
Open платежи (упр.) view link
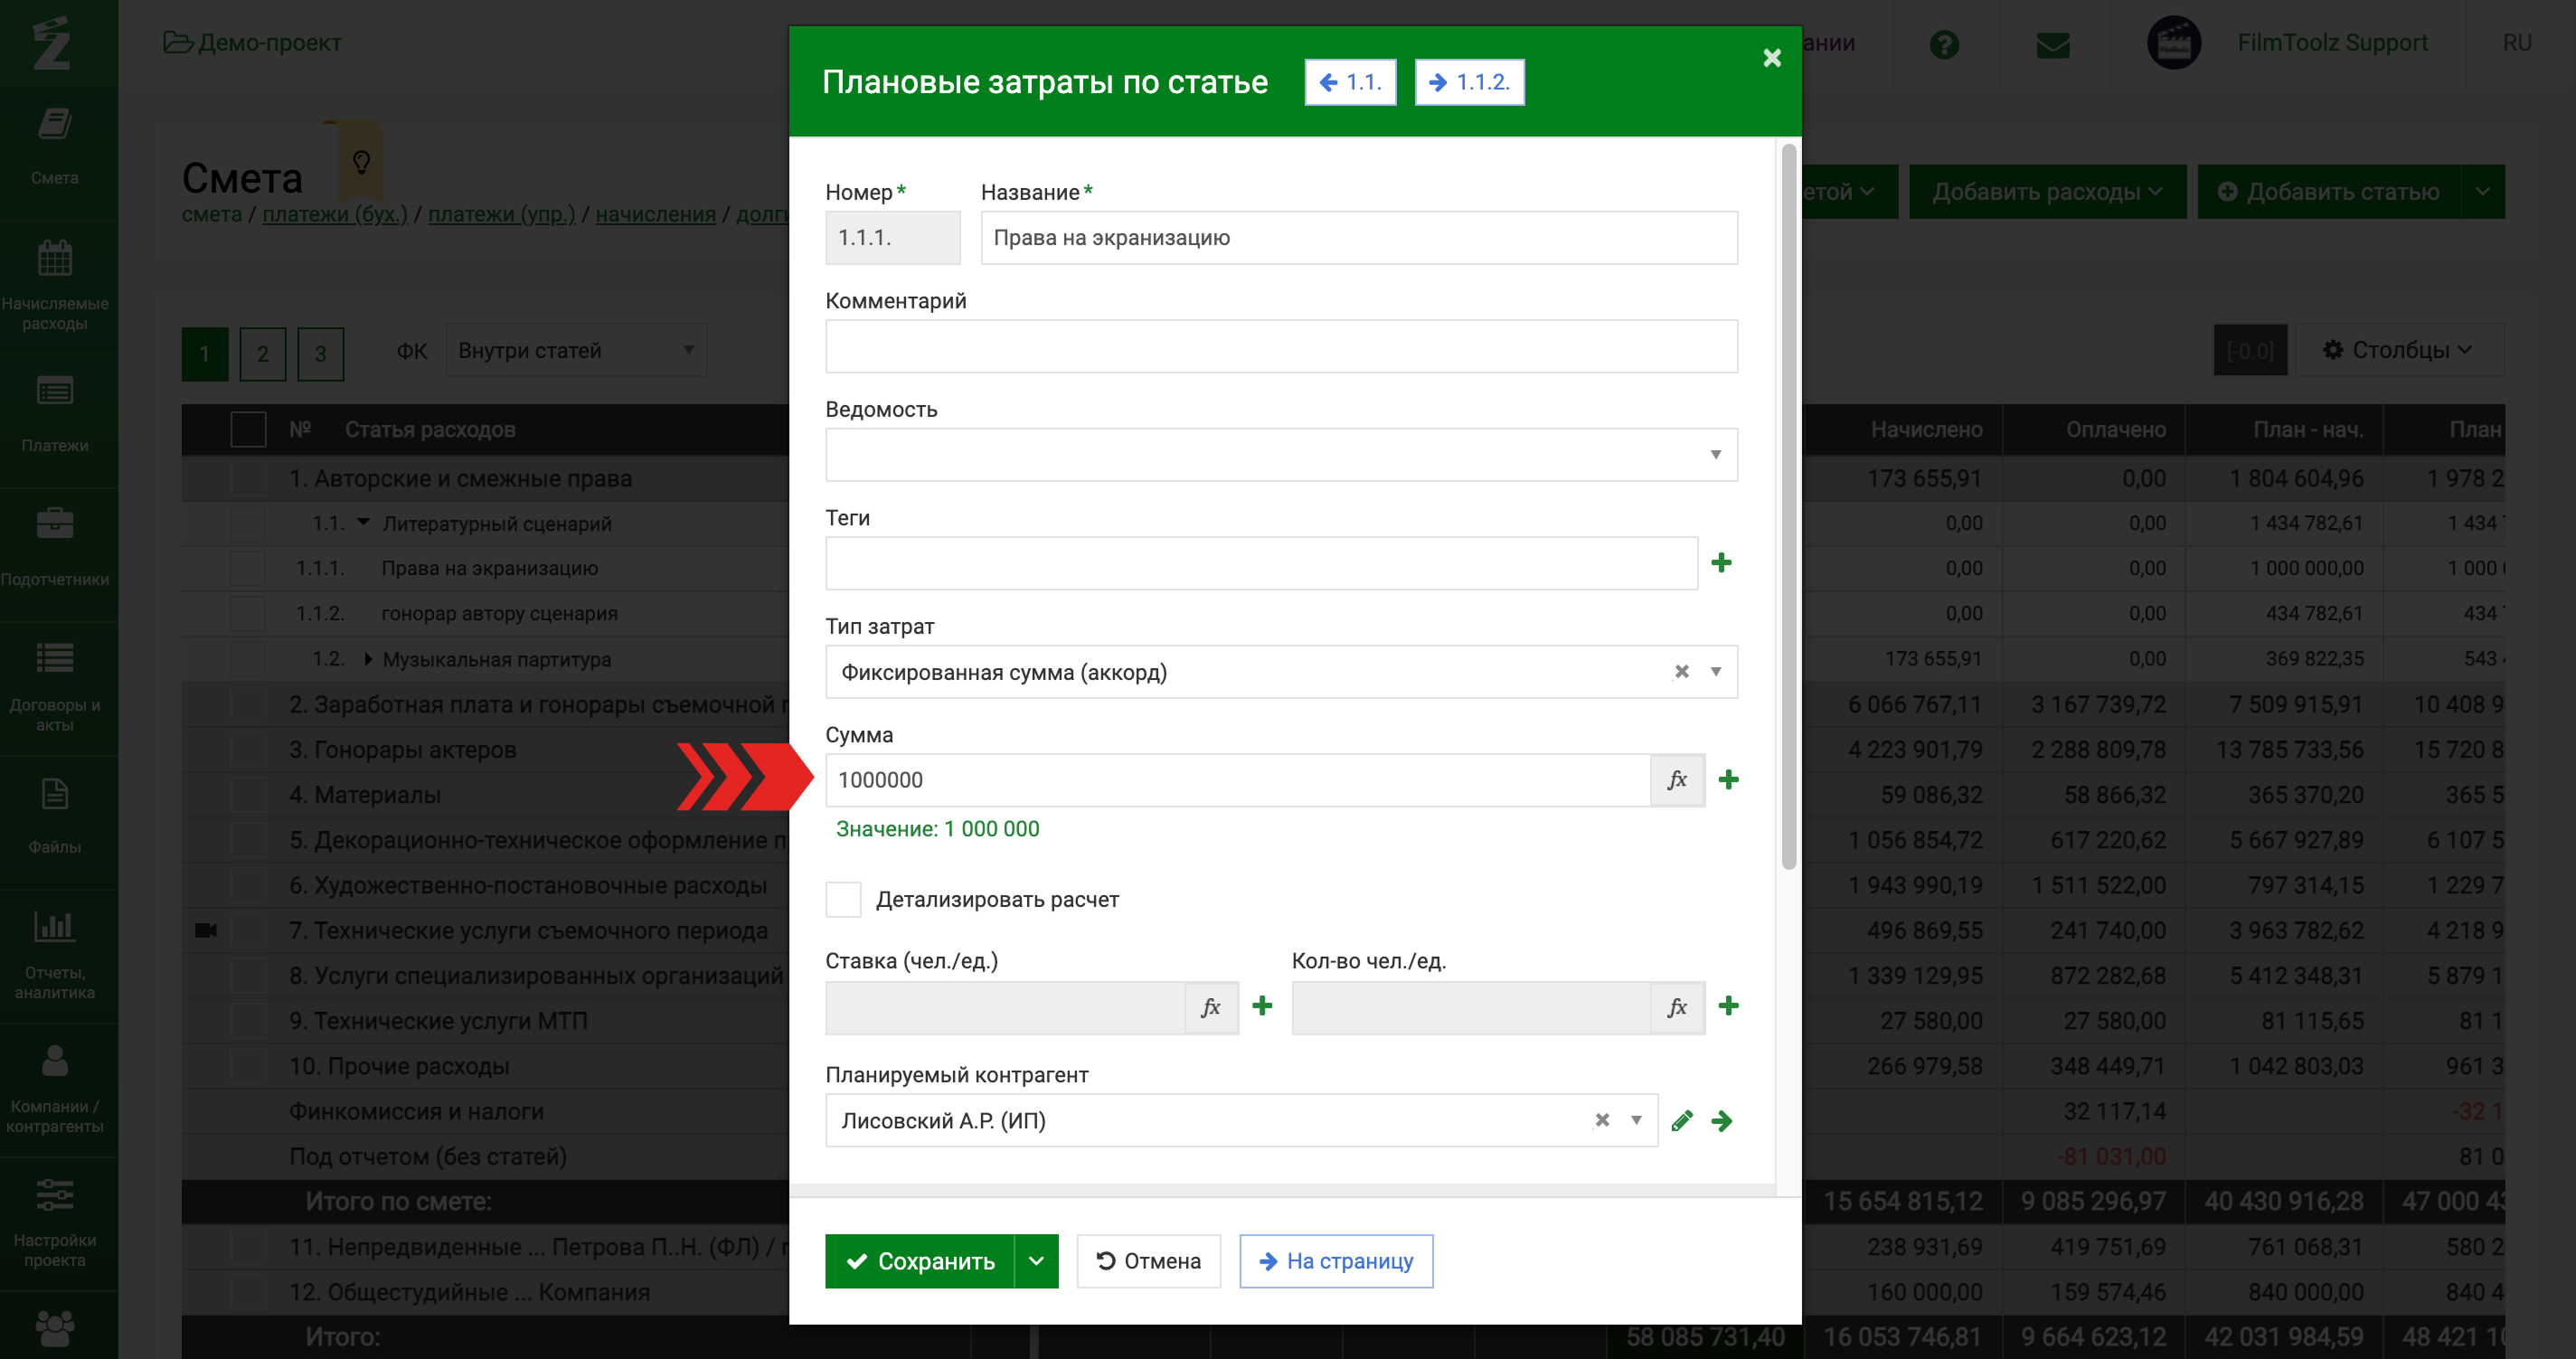(502, 214)
